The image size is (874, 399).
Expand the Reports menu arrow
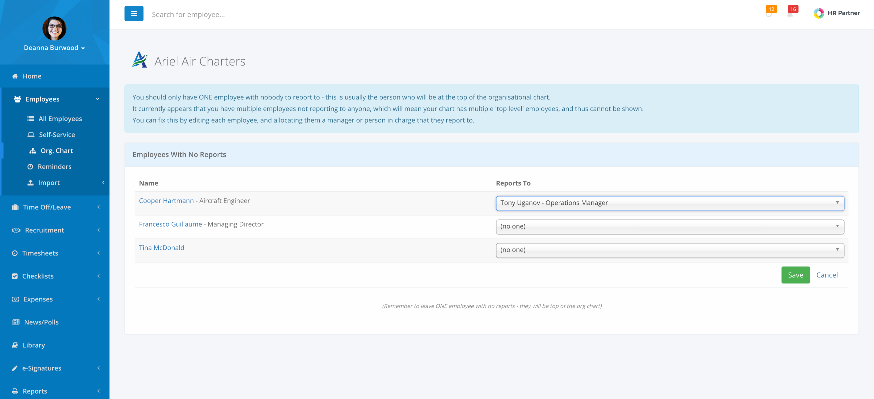98,391
